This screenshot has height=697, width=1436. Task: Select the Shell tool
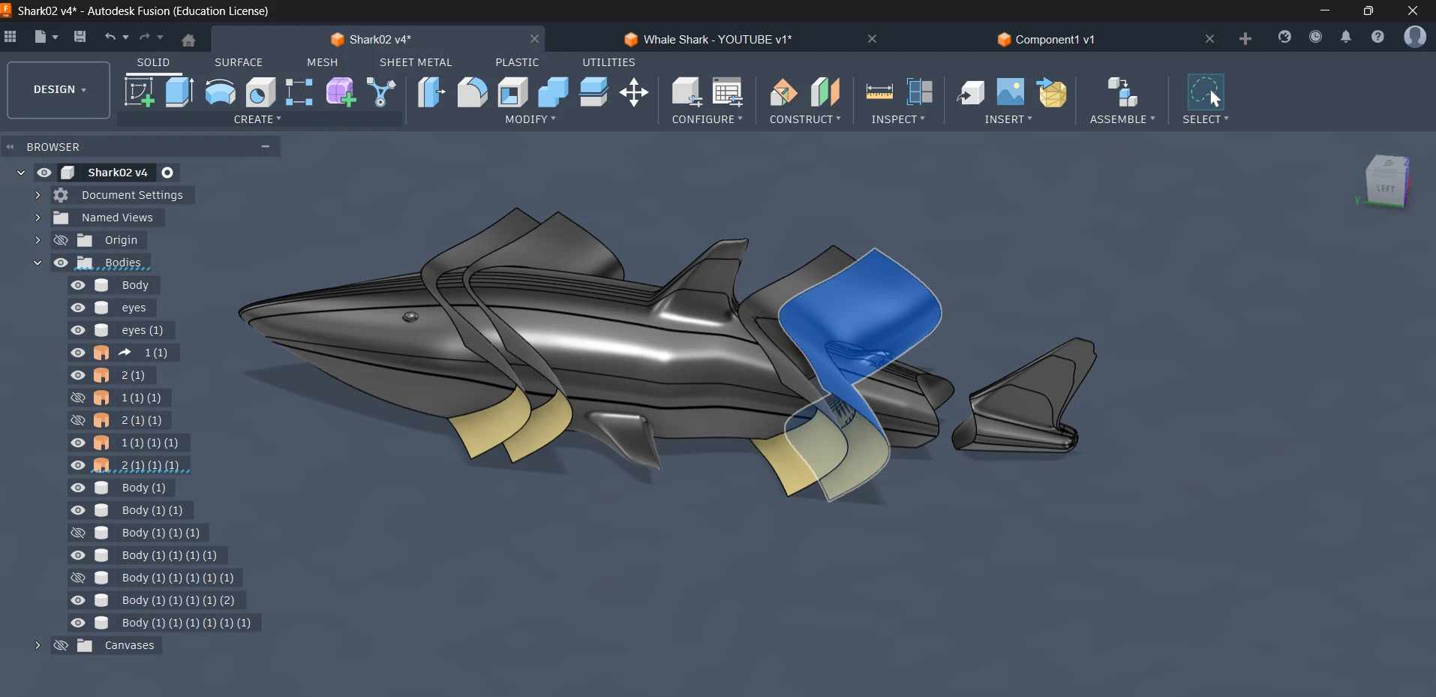click(512, 92)
